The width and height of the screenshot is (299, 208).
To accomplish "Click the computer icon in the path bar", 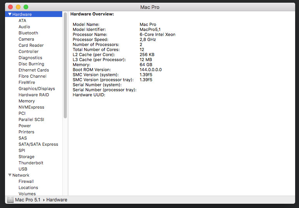I will point(10,200).
